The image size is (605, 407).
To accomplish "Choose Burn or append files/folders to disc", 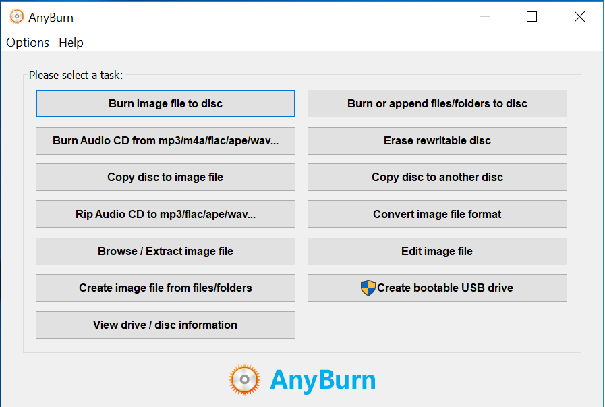I will [x=437, y=104].
